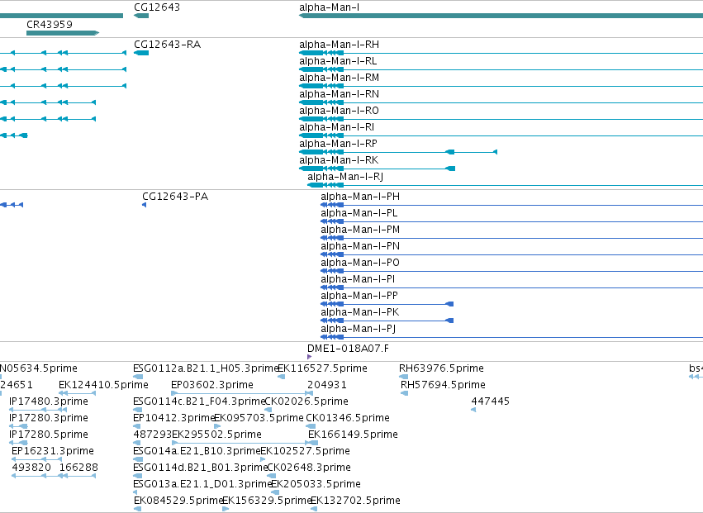This screenshot has height=513, width=703.
Task: Click the 447445 feature label
Action: (x=491, y=401)
